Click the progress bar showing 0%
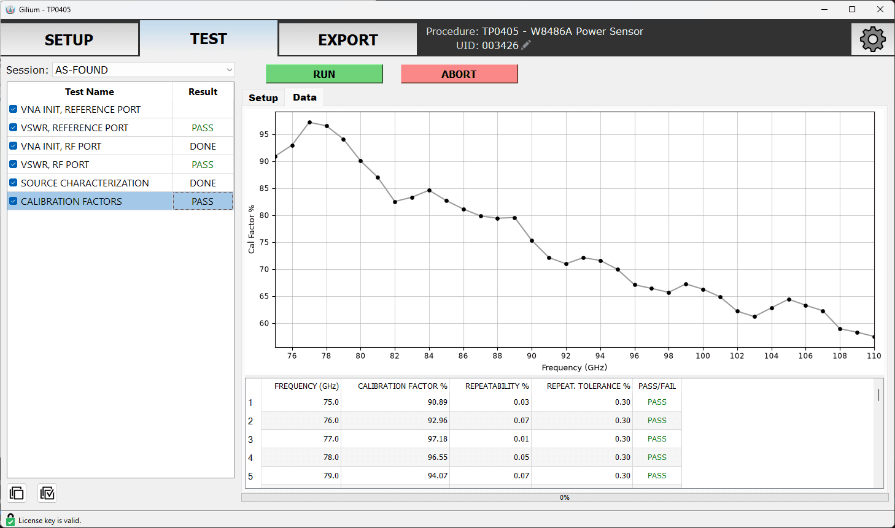895x528 pixels. (565, 497)
